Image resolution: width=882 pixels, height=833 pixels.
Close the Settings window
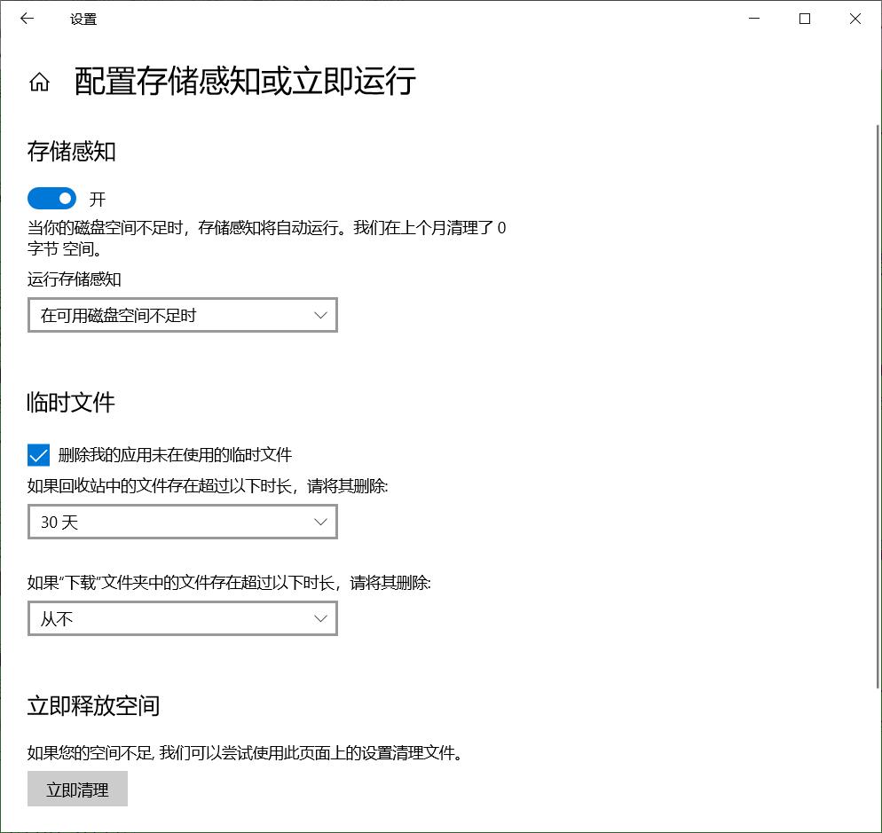(854, 18)
